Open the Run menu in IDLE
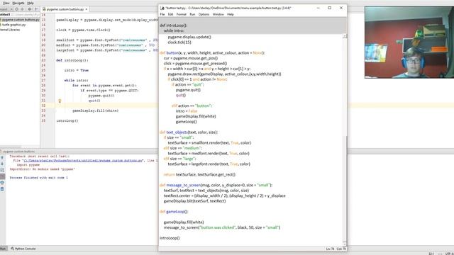Image resolution: width=454 pixels, height=255 pixels. (192, 14)
